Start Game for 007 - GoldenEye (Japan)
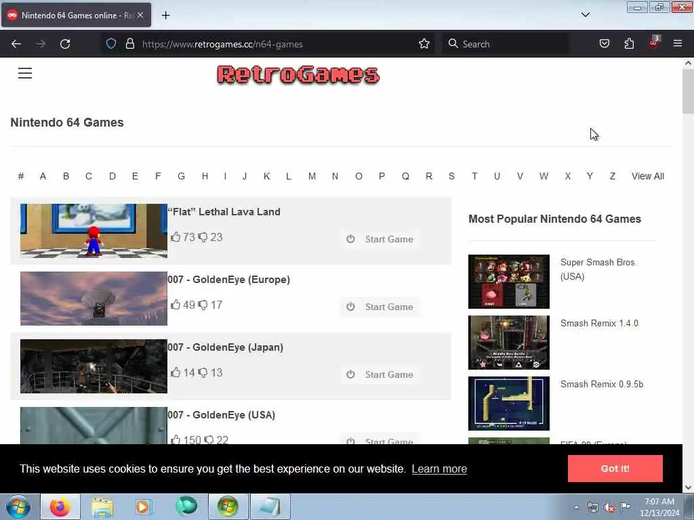Screen dimensions: 694x520 380,374
